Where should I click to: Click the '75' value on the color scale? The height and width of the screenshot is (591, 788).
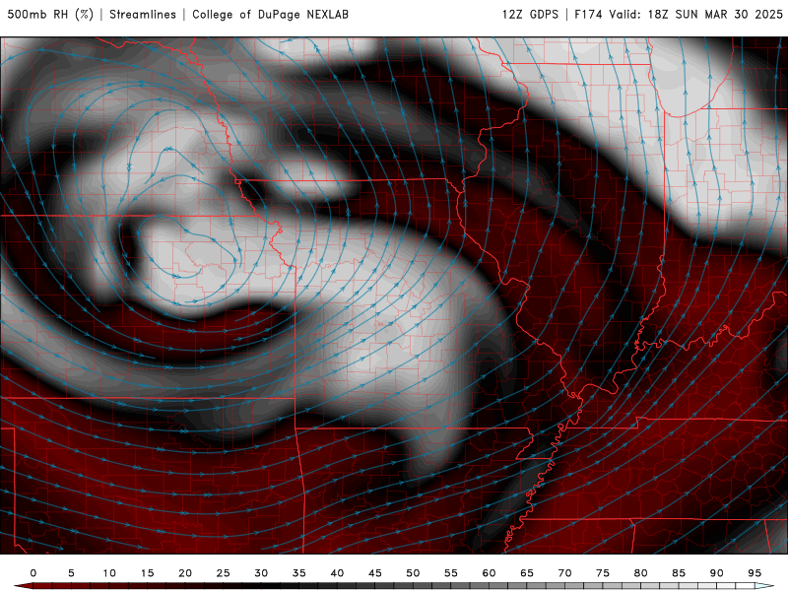[603, 573]
